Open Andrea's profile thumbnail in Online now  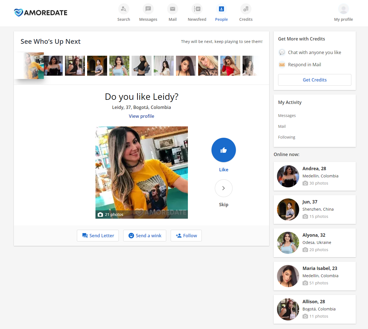(x=288, y=176)
